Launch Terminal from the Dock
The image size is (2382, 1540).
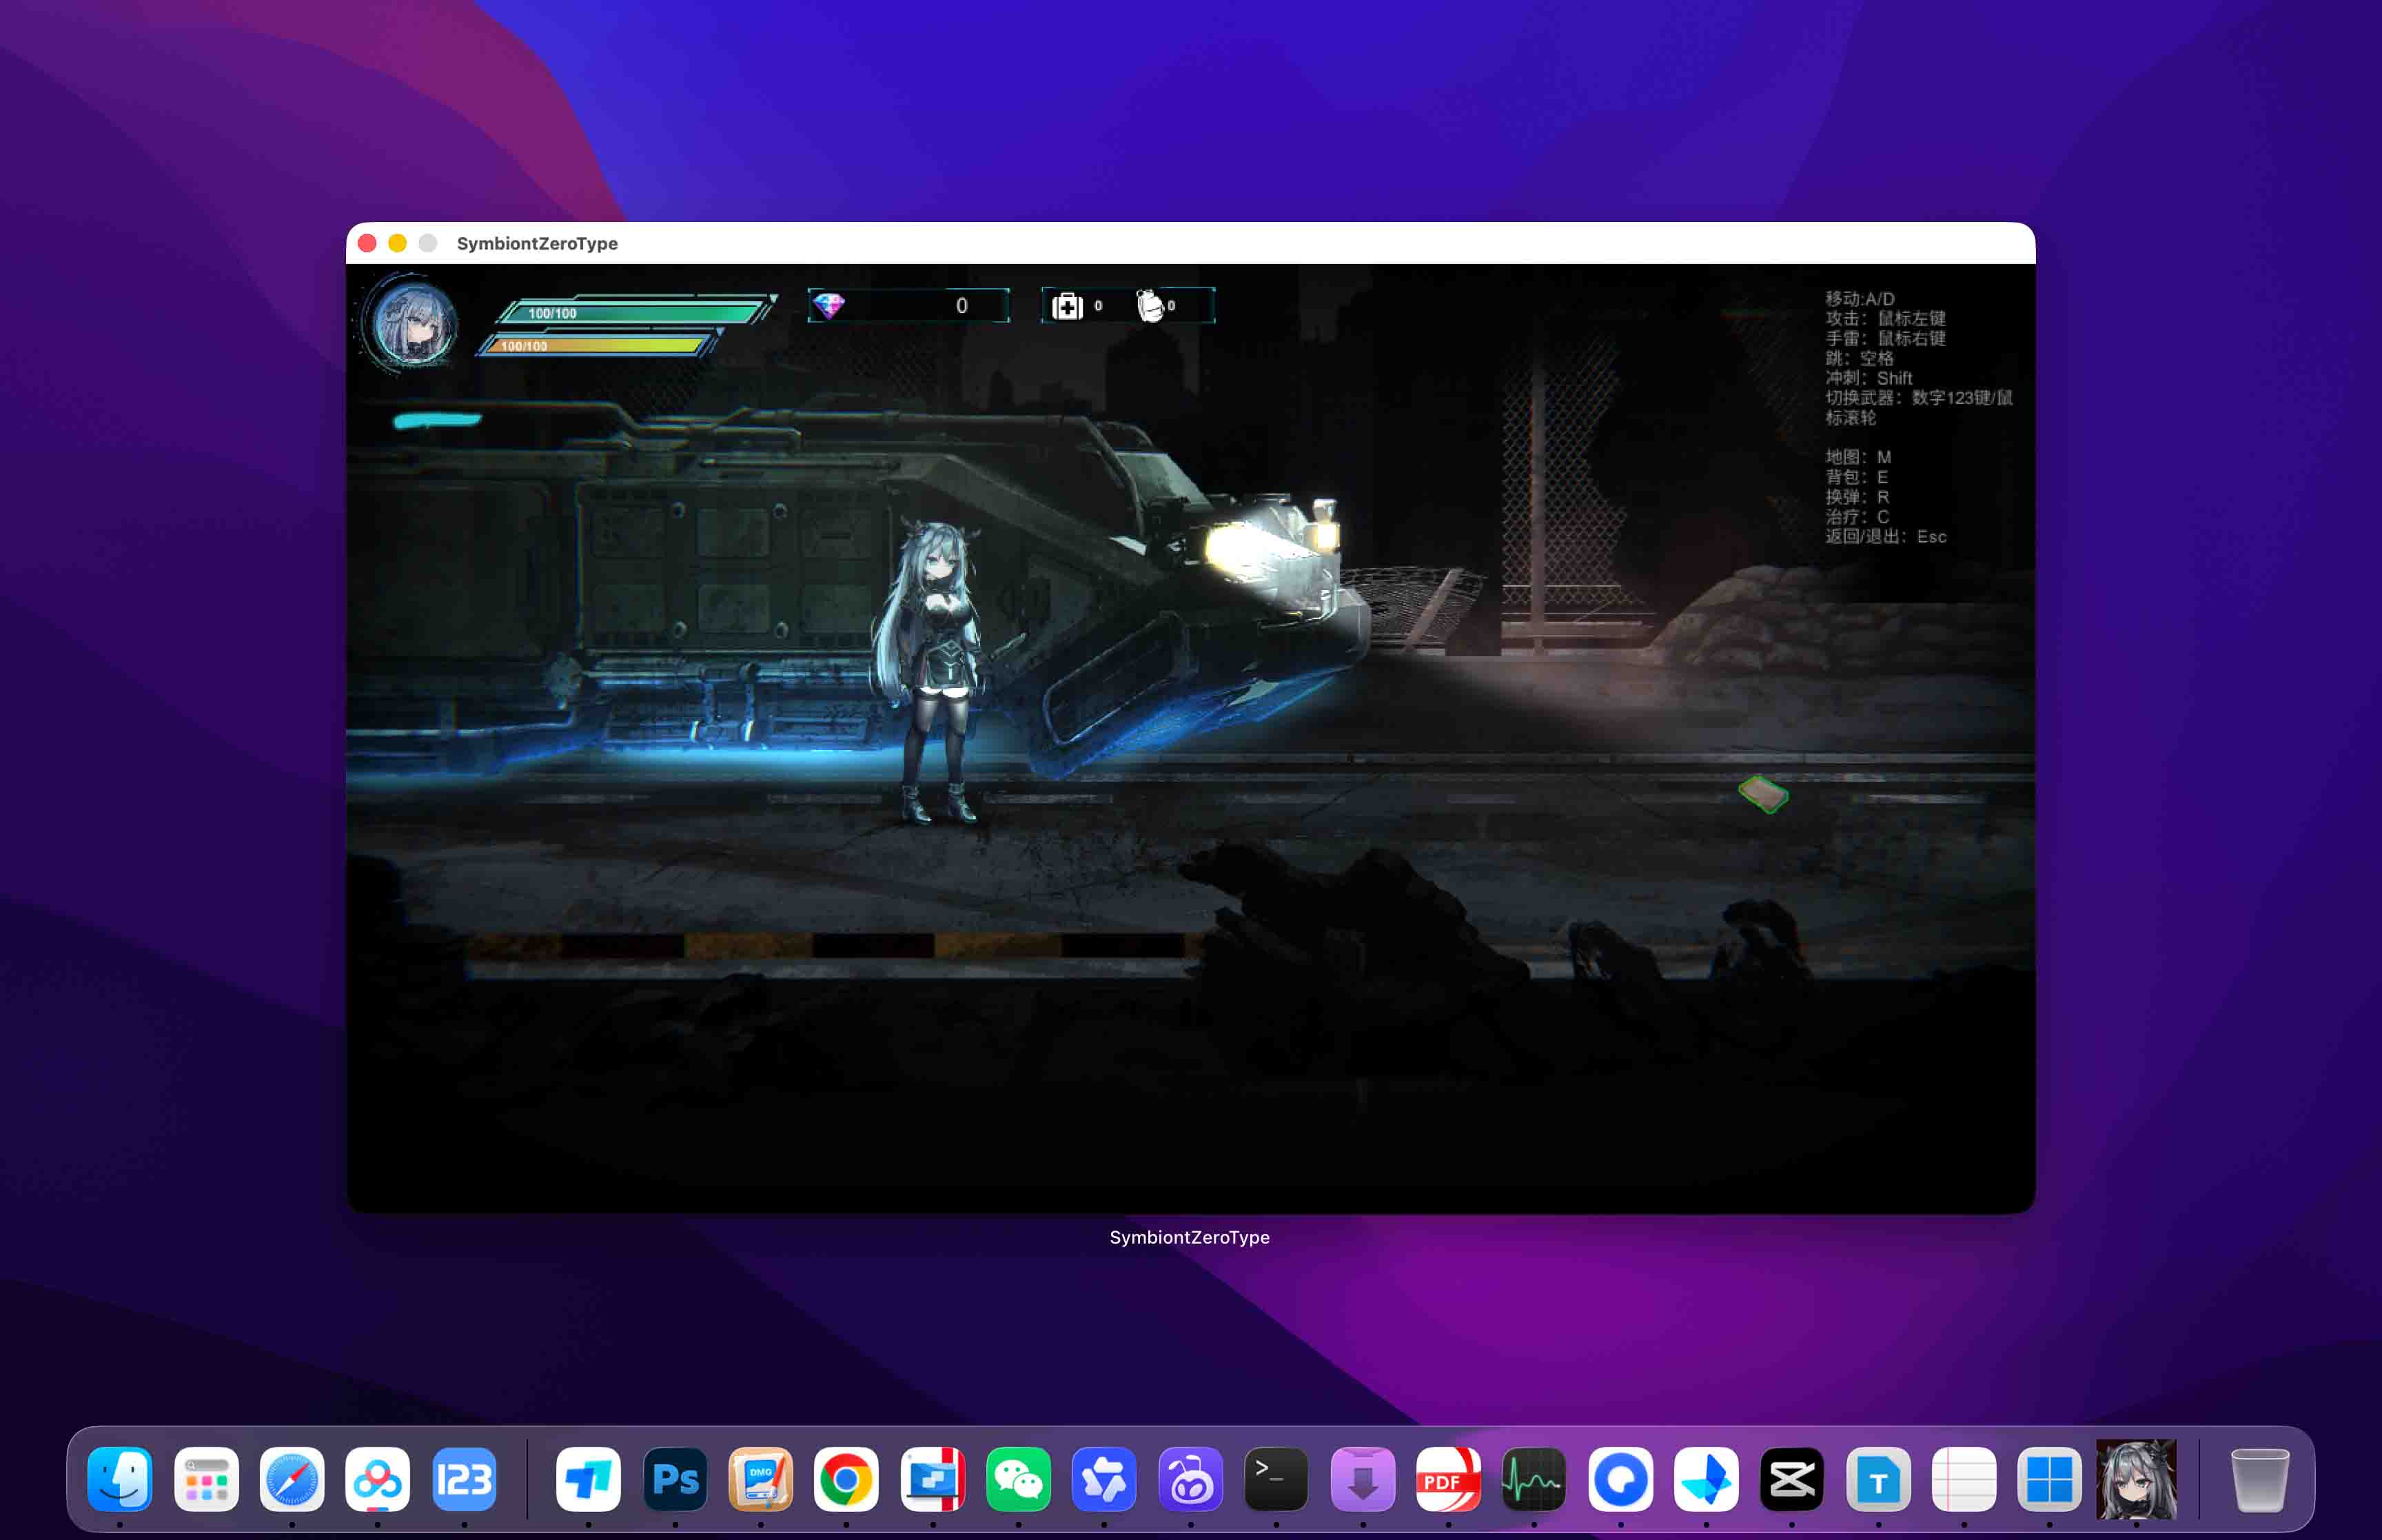[x=1276, y=1479]
